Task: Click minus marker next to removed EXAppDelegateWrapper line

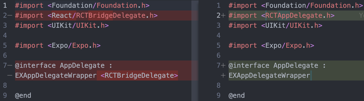Action: tap(10, 75)
